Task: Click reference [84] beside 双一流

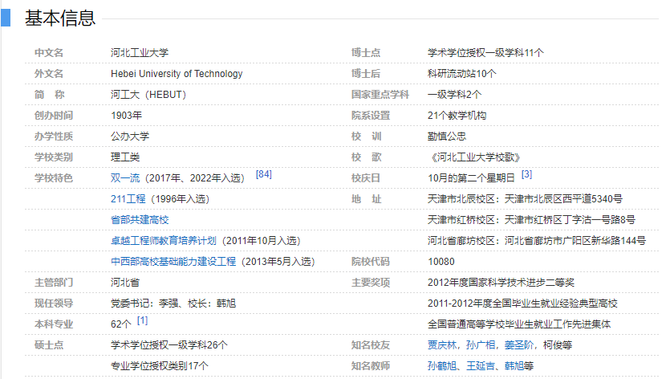Action: (x=263, y=174)
